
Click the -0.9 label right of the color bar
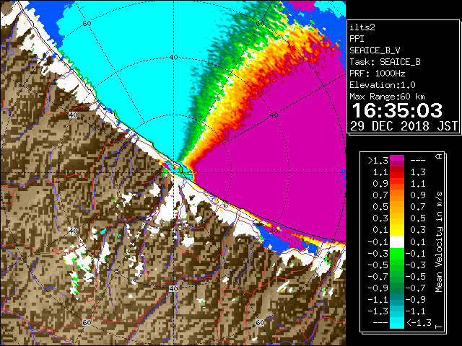[416, 300]
